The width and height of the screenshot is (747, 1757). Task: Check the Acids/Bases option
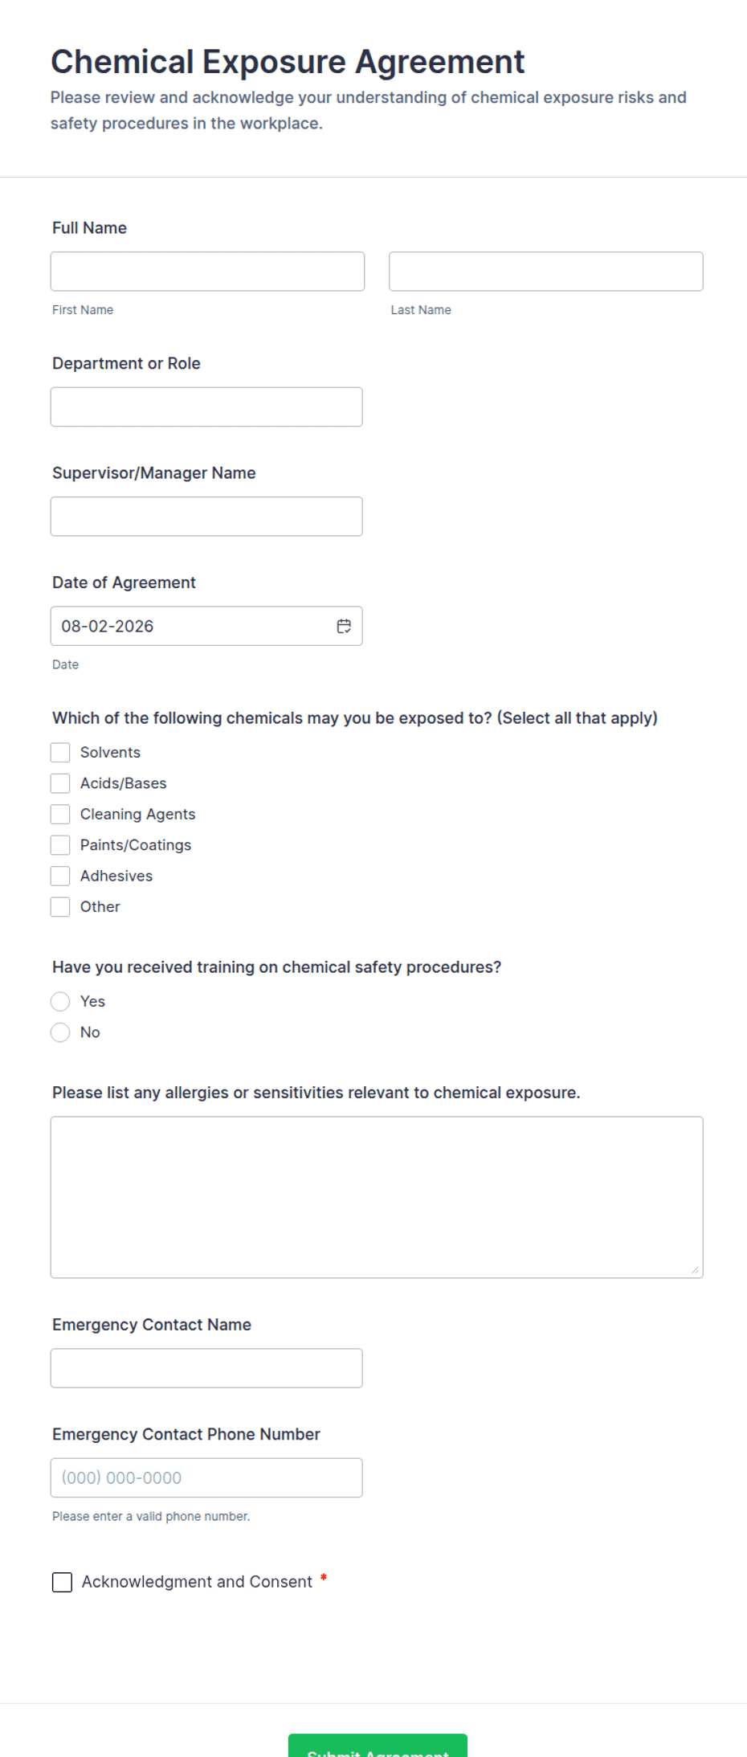[x=60, y=783]
